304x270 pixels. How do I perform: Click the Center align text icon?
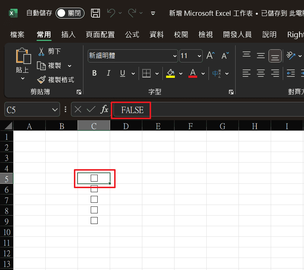tap(261, 73)
